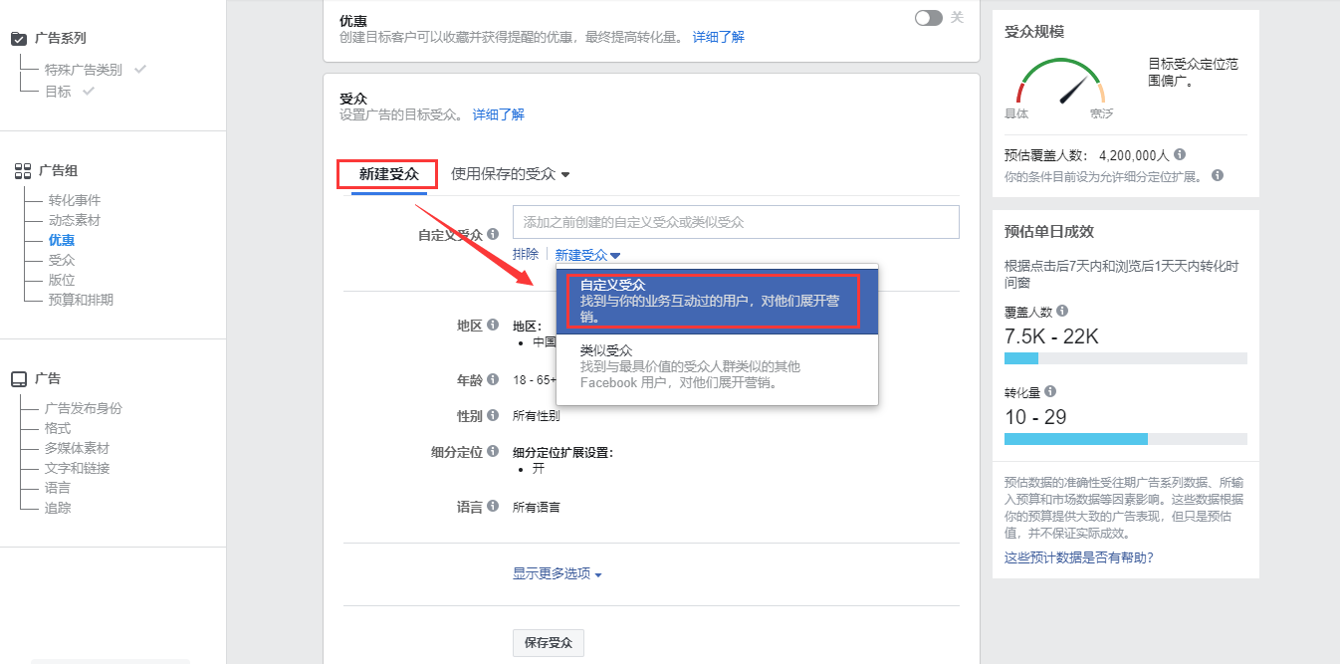
Task: Go to 动态素材 in sidebar
Action: (x=75, y=220)
